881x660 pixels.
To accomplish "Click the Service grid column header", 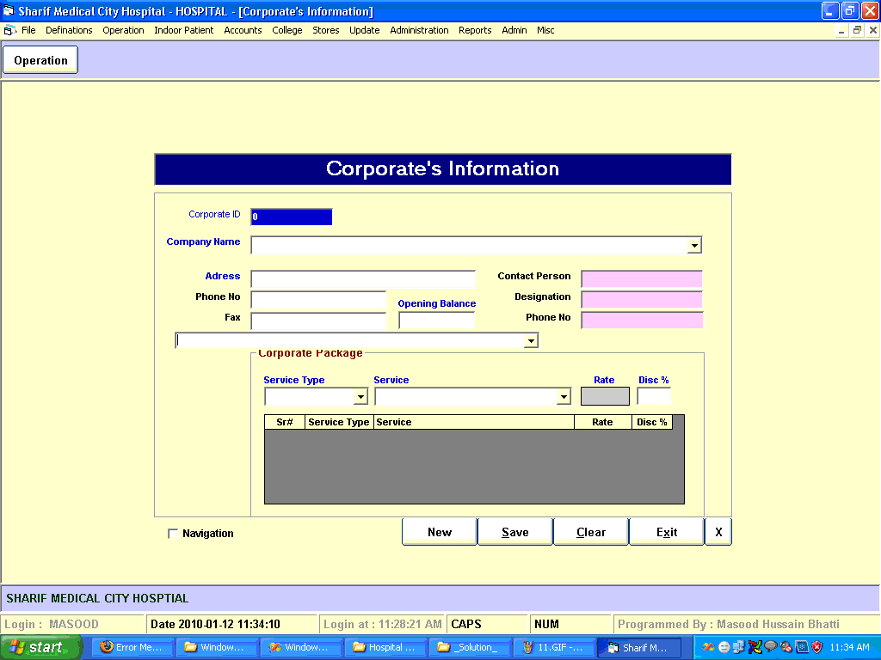I will tap(474, 422).
